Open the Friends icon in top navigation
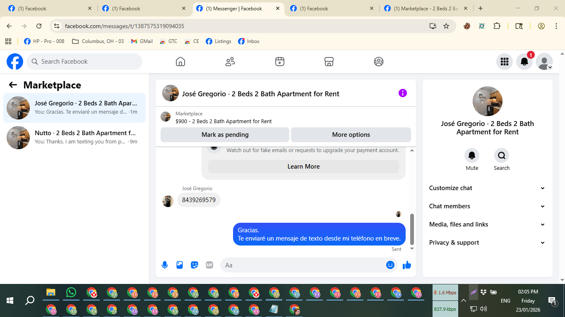 tap(230, 62)
